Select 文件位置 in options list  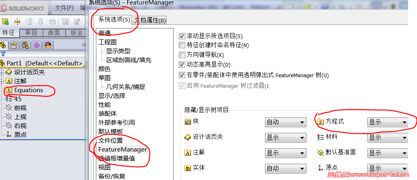[111, 141]
